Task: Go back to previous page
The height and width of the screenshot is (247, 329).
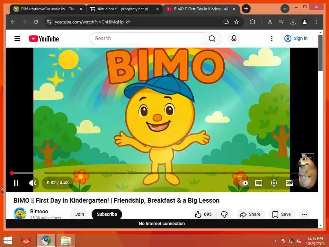Action: point(13,22)
